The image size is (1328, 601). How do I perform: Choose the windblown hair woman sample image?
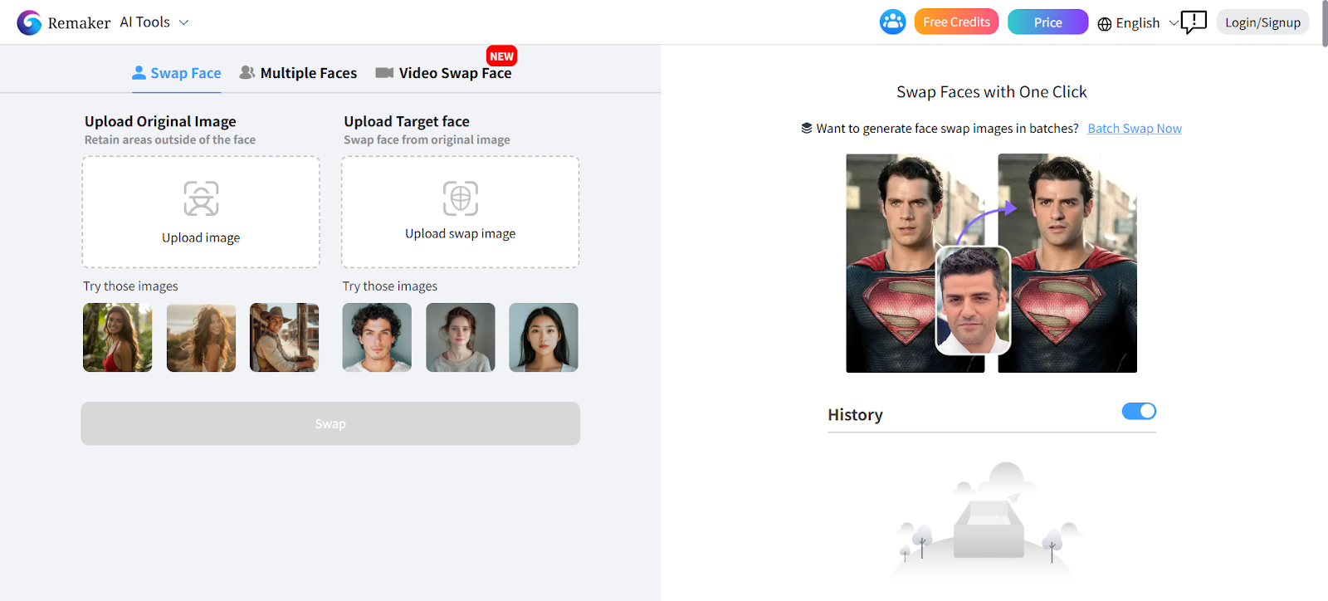coord(201,337)
